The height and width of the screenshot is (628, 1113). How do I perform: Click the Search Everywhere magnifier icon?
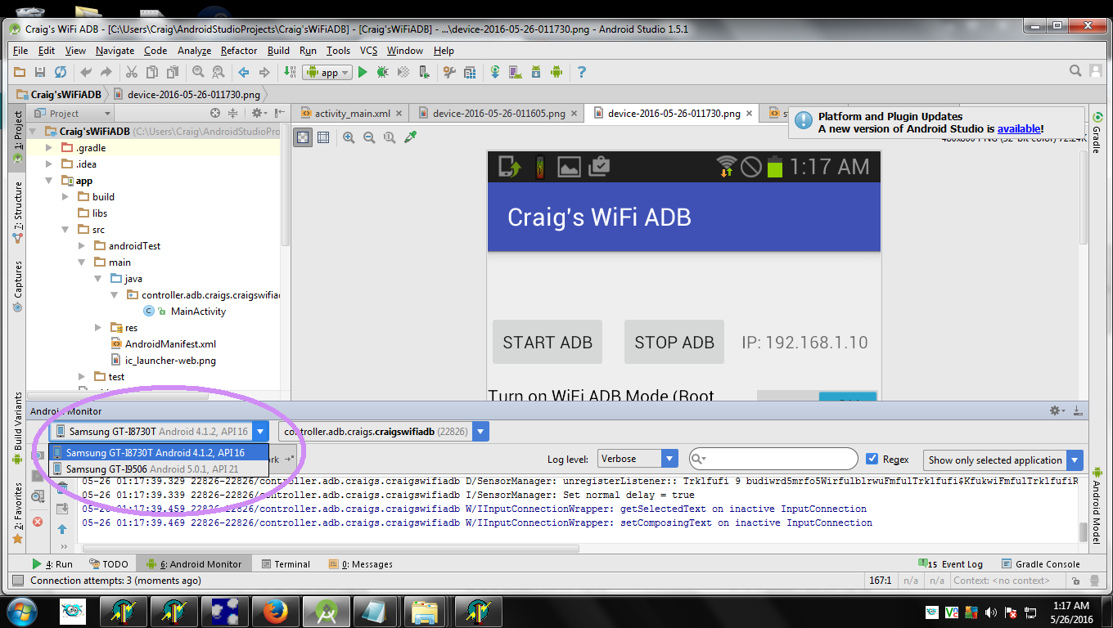tap(1076, 72)
